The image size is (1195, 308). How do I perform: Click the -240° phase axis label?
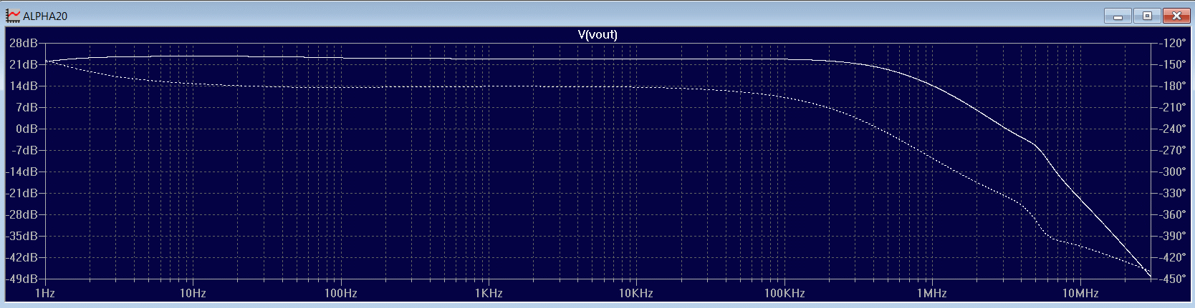click(x=1173, y=129)
